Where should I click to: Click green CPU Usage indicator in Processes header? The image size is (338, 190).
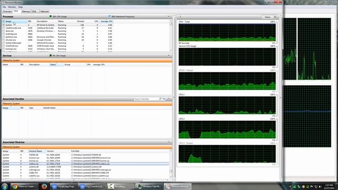pos(51,16)
